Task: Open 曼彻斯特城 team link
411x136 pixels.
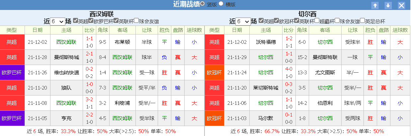Action: click(67, 57)
